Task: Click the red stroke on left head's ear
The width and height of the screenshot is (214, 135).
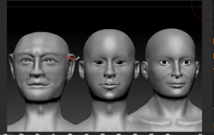Action: pyautogui.click(x=71, y=58)
